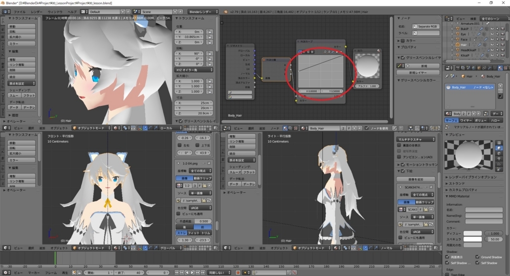Click add screen layout plus icon beside Default
This screenshot has height=276, width=510.
click(123, 12)
